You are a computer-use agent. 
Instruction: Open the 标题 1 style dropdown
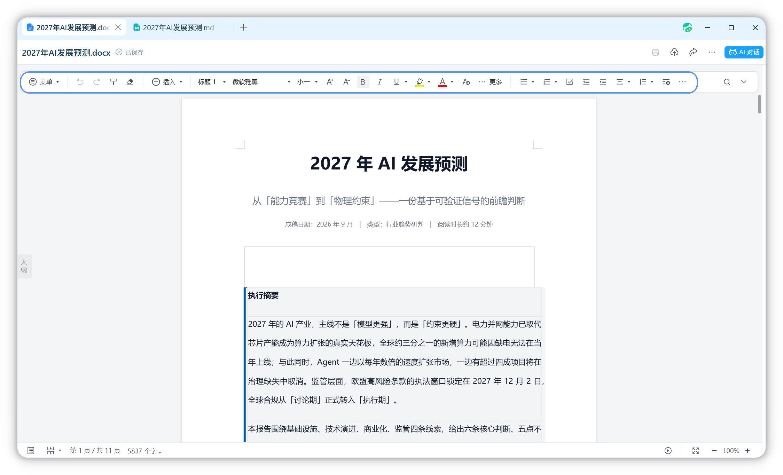click(x=212, y=82)
